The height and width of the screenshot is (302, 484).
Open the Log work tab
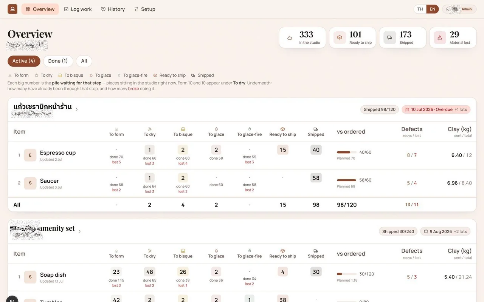(78, 9)
